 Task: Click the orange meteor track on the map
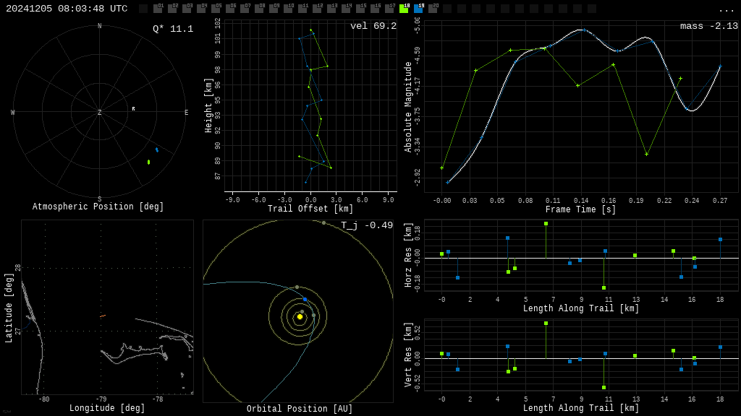pos(103,316)
